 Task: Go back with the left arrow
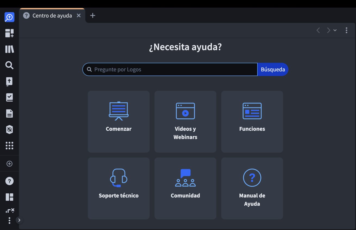tap(318, 30)
